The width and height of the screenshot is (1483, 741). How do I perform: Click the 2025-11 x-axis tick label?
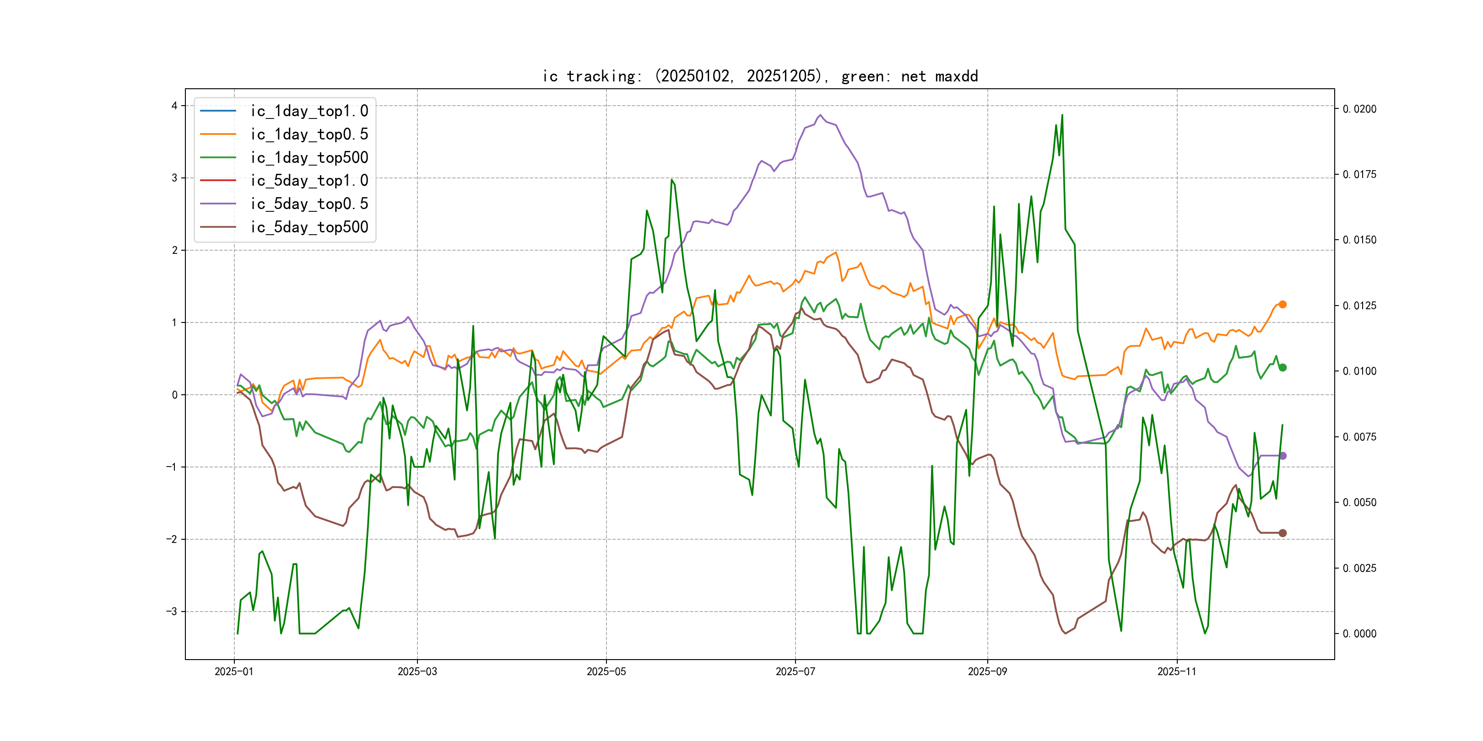[1176, 671]
